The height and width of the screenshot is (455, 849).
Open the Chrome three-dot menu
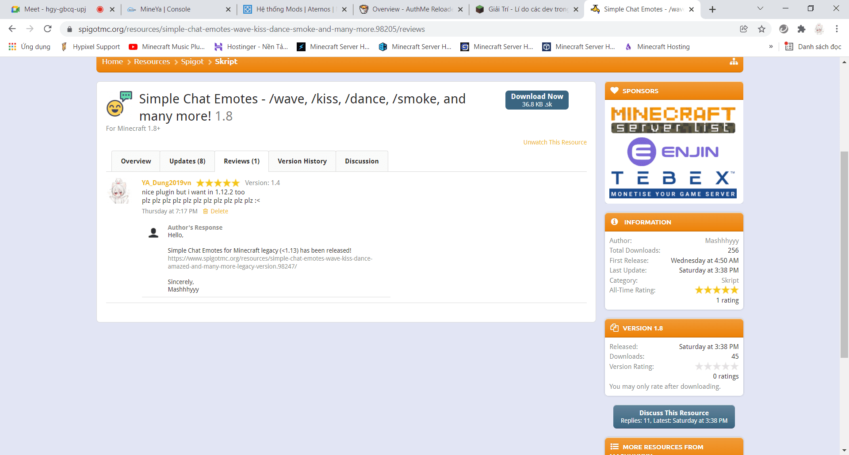pos(837,29)
